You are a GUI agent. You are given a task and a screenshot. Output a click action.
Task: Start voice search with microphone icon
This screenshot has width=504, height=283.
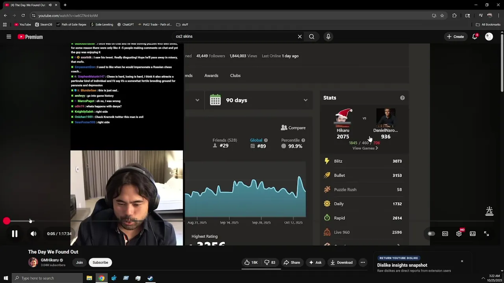tap(328, 37)
